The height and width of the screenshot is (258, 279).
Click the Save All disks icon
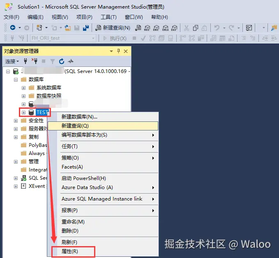click(86, 28)
